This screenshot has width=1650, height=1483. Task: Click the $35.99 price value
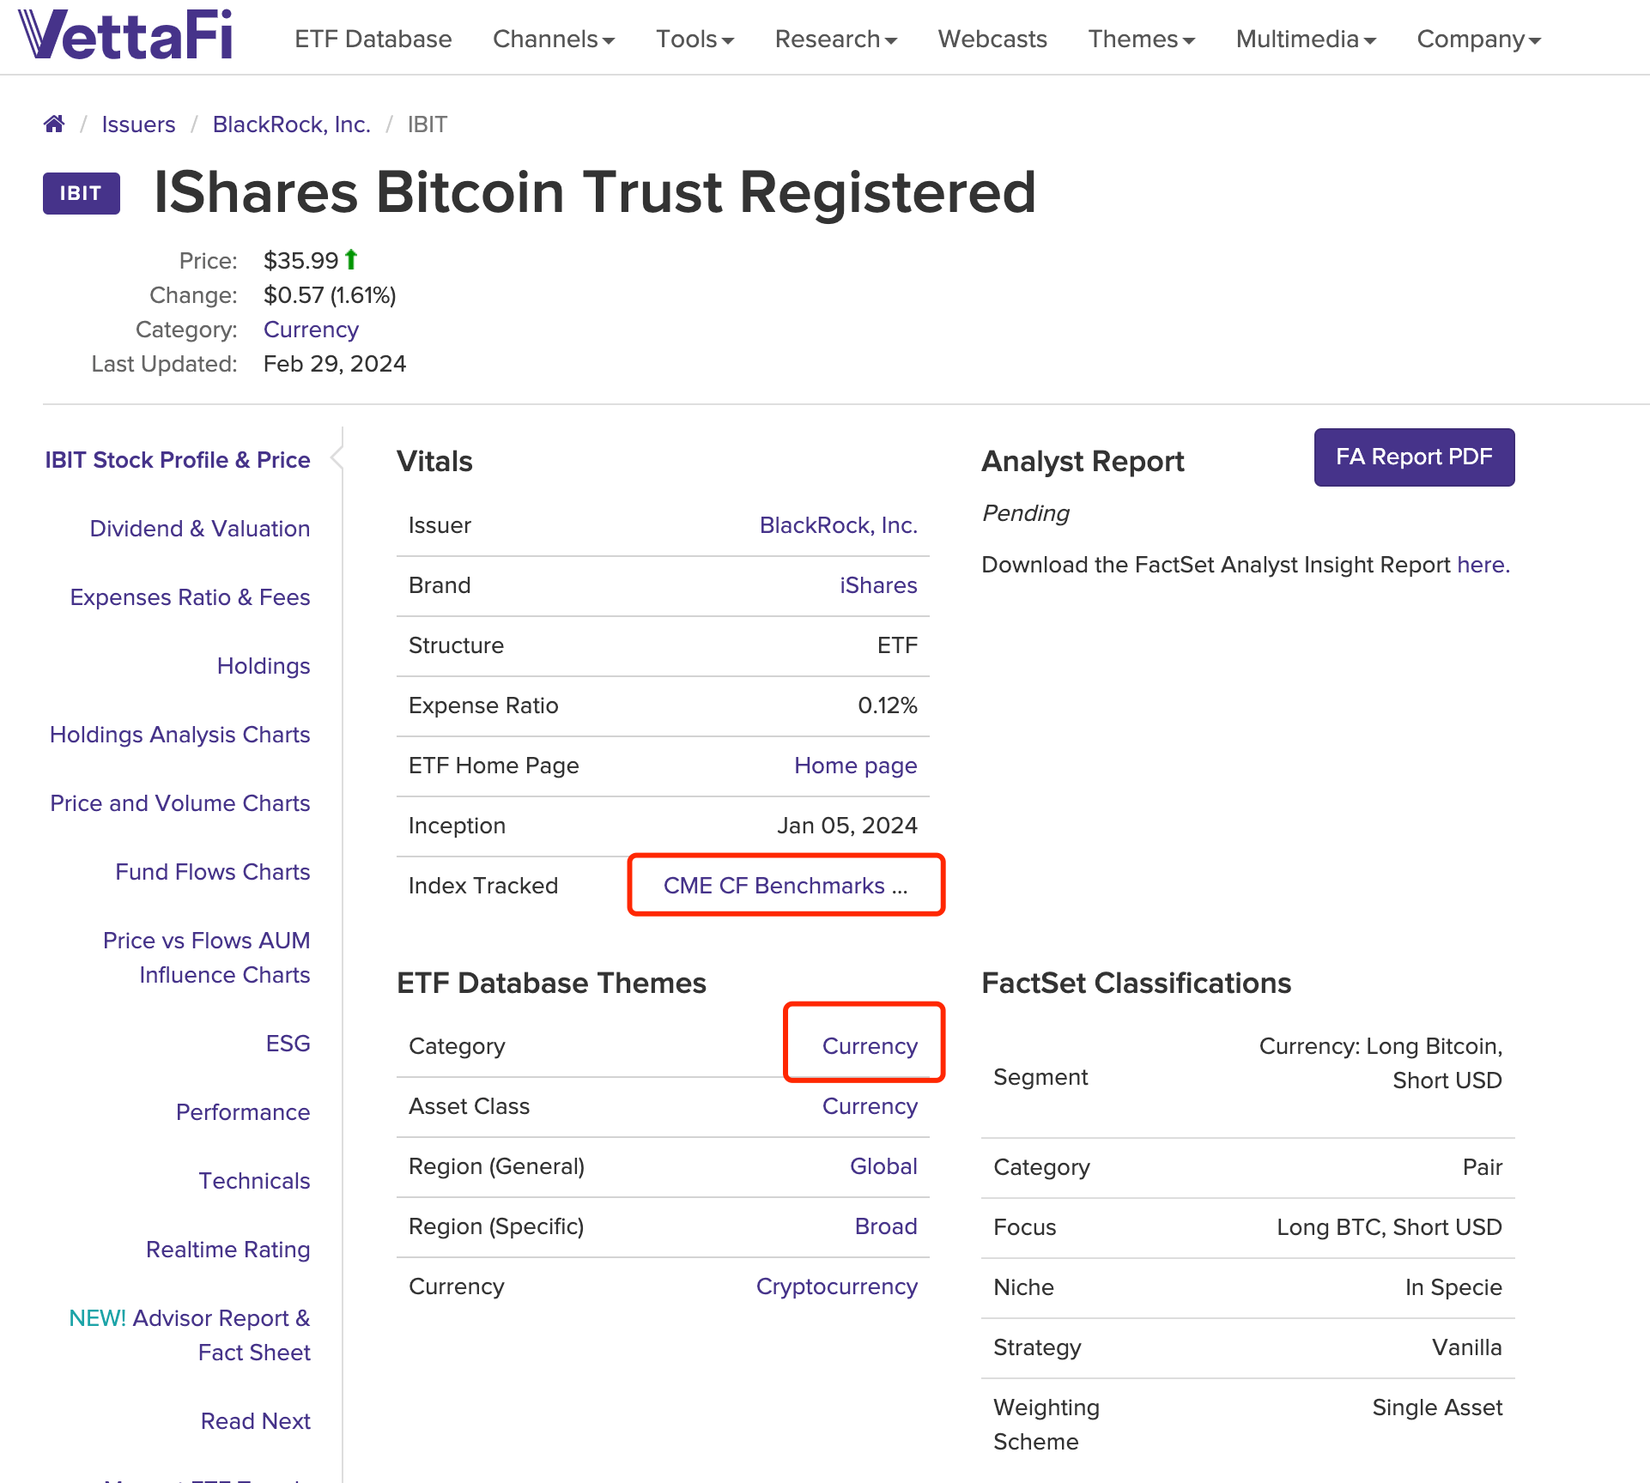(300, 261)
